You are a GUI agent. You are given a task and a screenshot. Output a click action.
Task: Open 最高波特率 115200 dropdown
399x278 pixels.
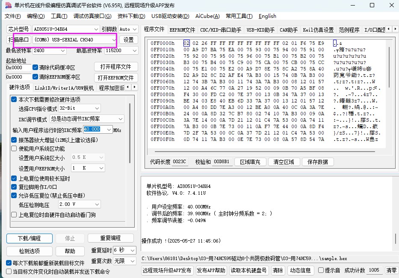(121, 50)
